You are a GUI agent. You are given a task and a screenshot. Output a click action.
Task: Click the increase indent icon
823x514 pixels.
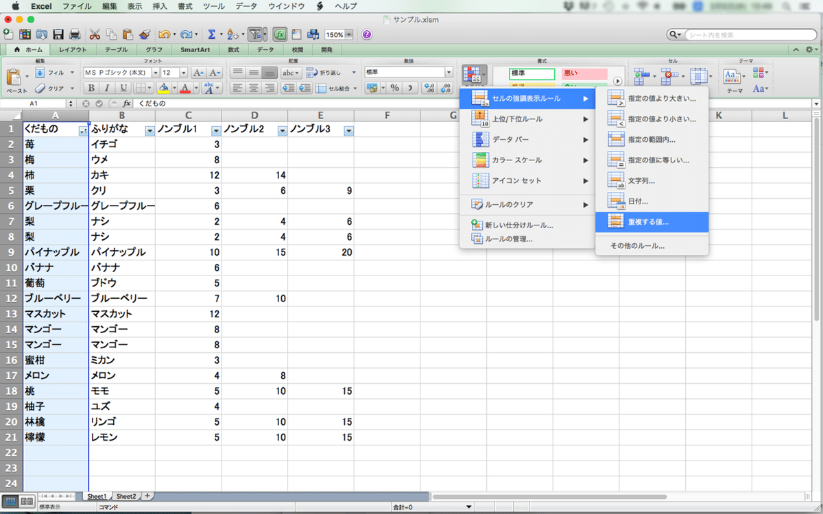(304, 88)
